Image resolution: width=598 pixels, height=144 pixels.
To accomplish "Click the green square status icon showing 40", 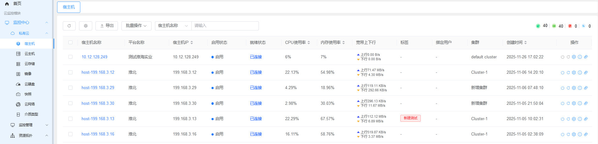I will pyautogui.click(x=554, y=26).
